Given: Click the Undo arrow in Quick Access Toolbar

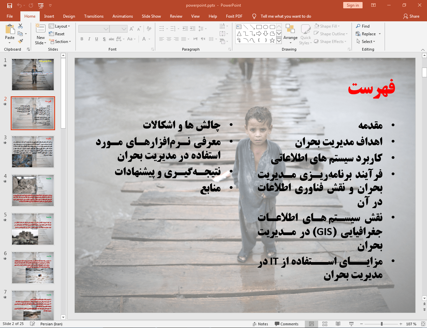Looking at the screenshot, I should (x=19, y=5).
